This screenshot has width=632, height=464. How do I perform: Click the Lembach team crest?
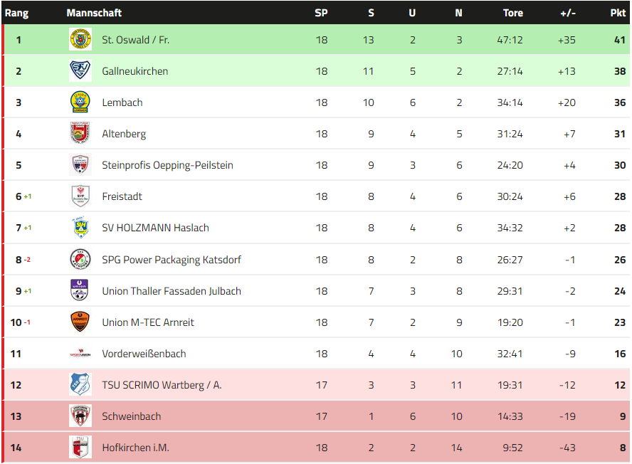(x=80, y=102)
